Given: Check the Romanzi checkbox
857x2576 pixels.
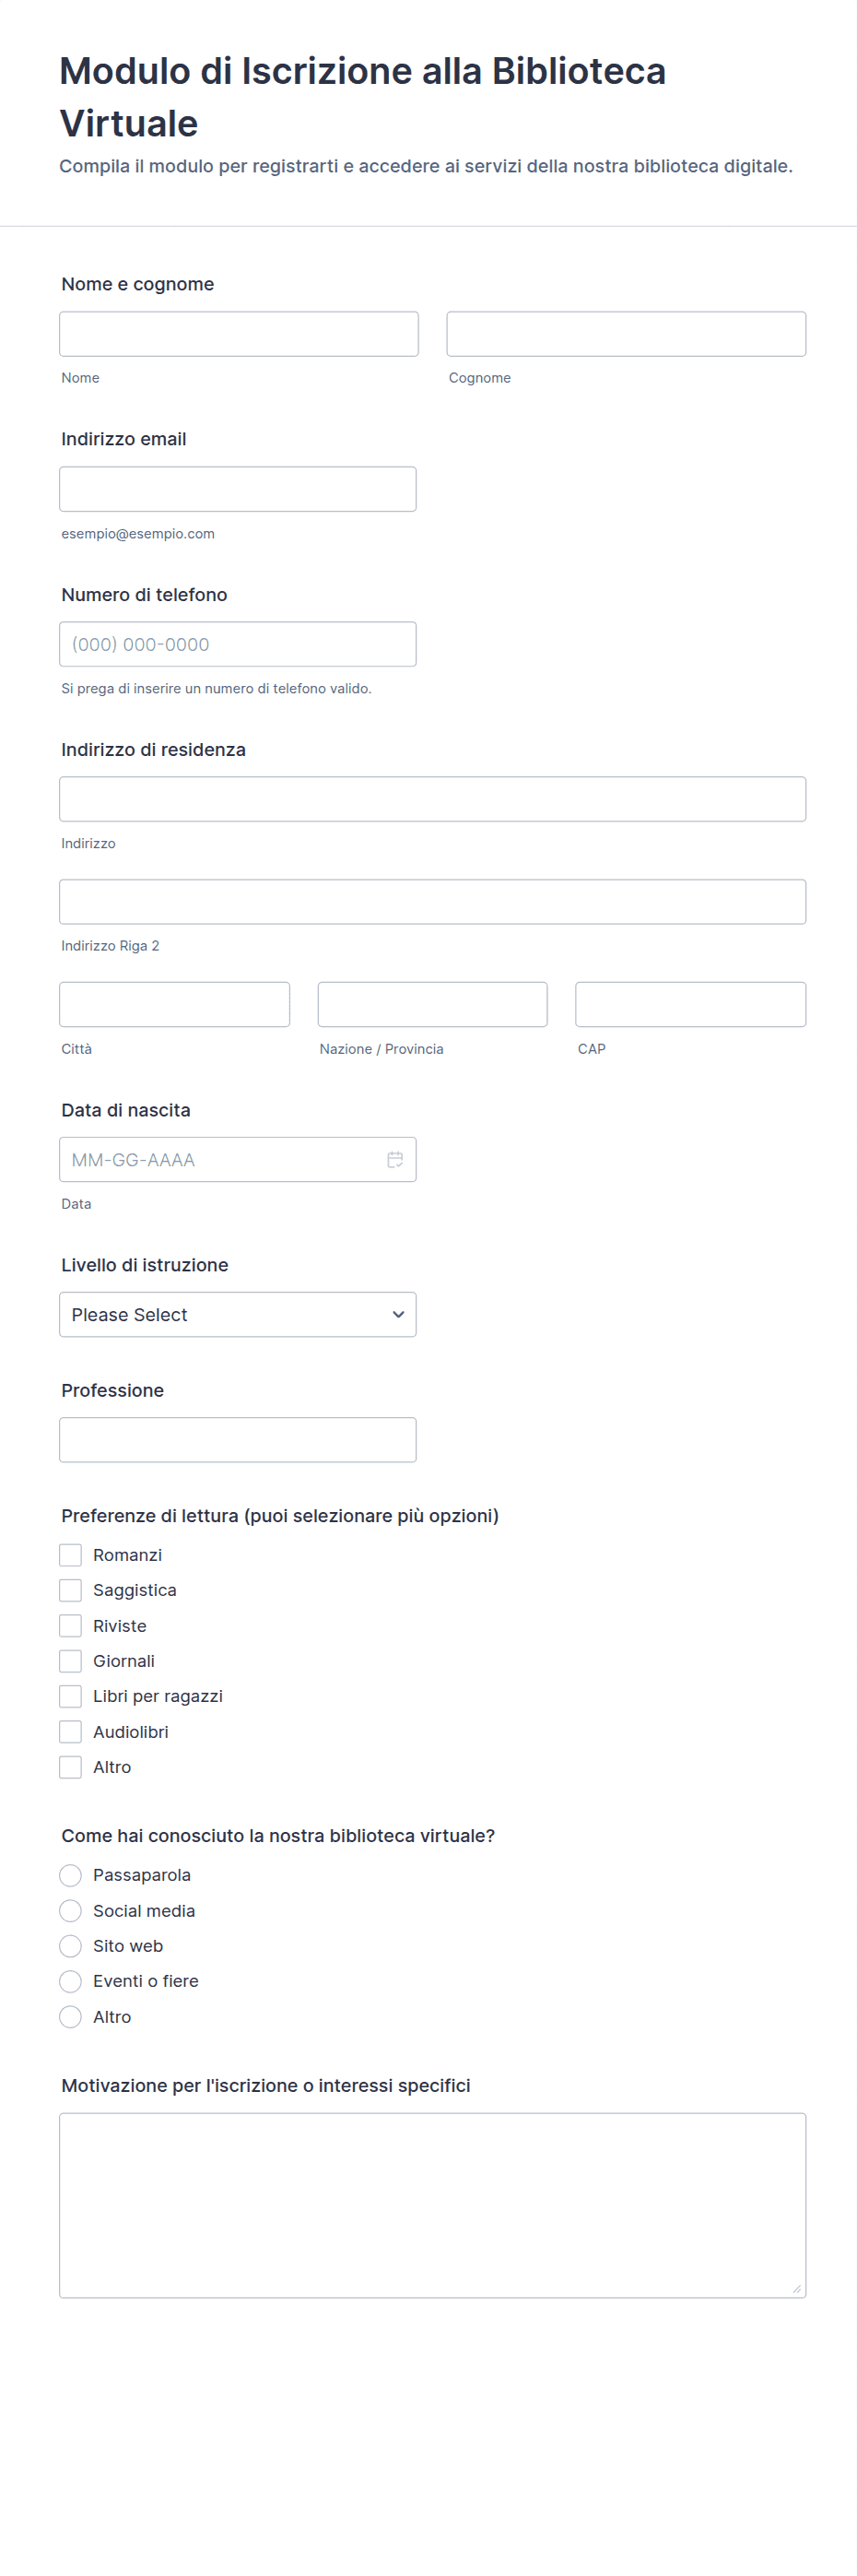Looking at the screenshot, I should point(71,1554).
